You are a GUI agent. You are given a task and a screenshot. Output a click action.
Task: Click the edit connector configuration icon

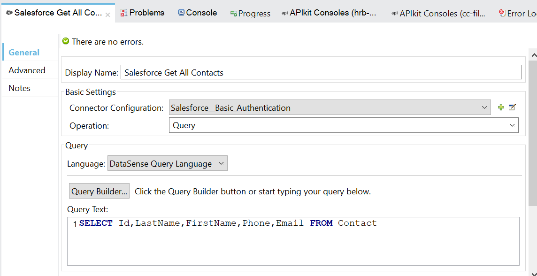click(x=512, y=107)
